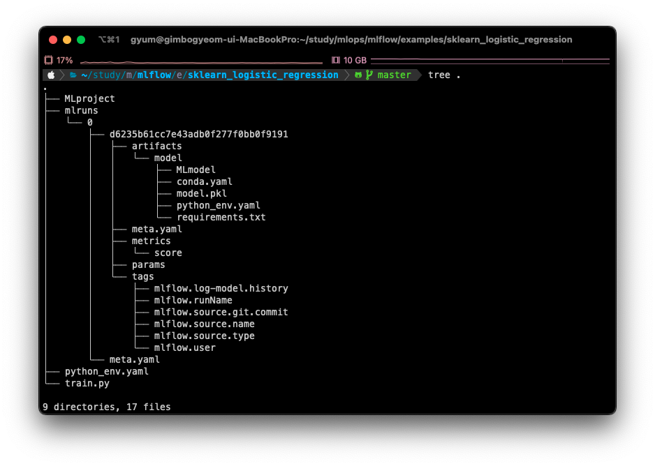Click the '9 directories, 17 files' summary
The width and height of the screenshot is (655, 466).
pyautogui.click(x=107, y=407)
